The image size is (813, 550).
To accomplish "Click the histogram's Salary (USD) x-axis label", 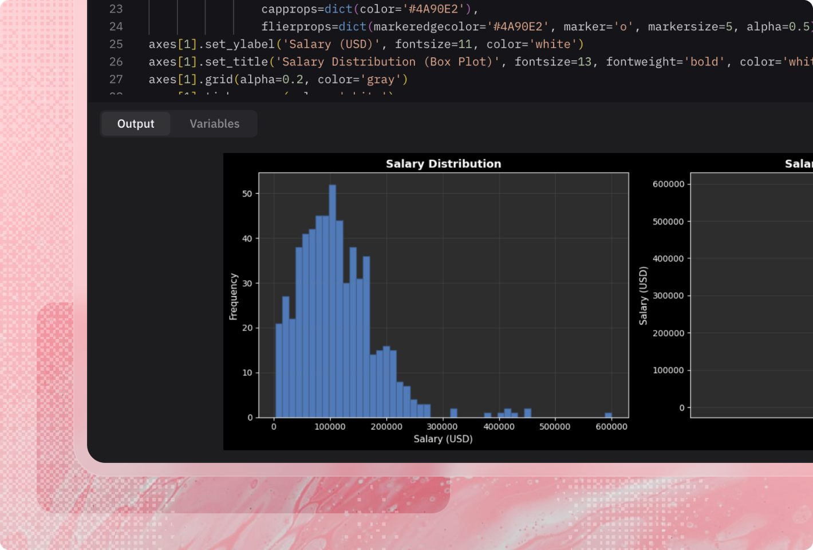I will [x=443, y=439].
